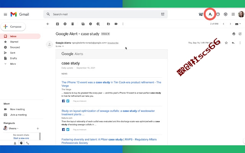Image resolution: width=245 pixels, height=153 pixels.
Task: Click the Unsubscribe link
Action: tap(113, 43)
